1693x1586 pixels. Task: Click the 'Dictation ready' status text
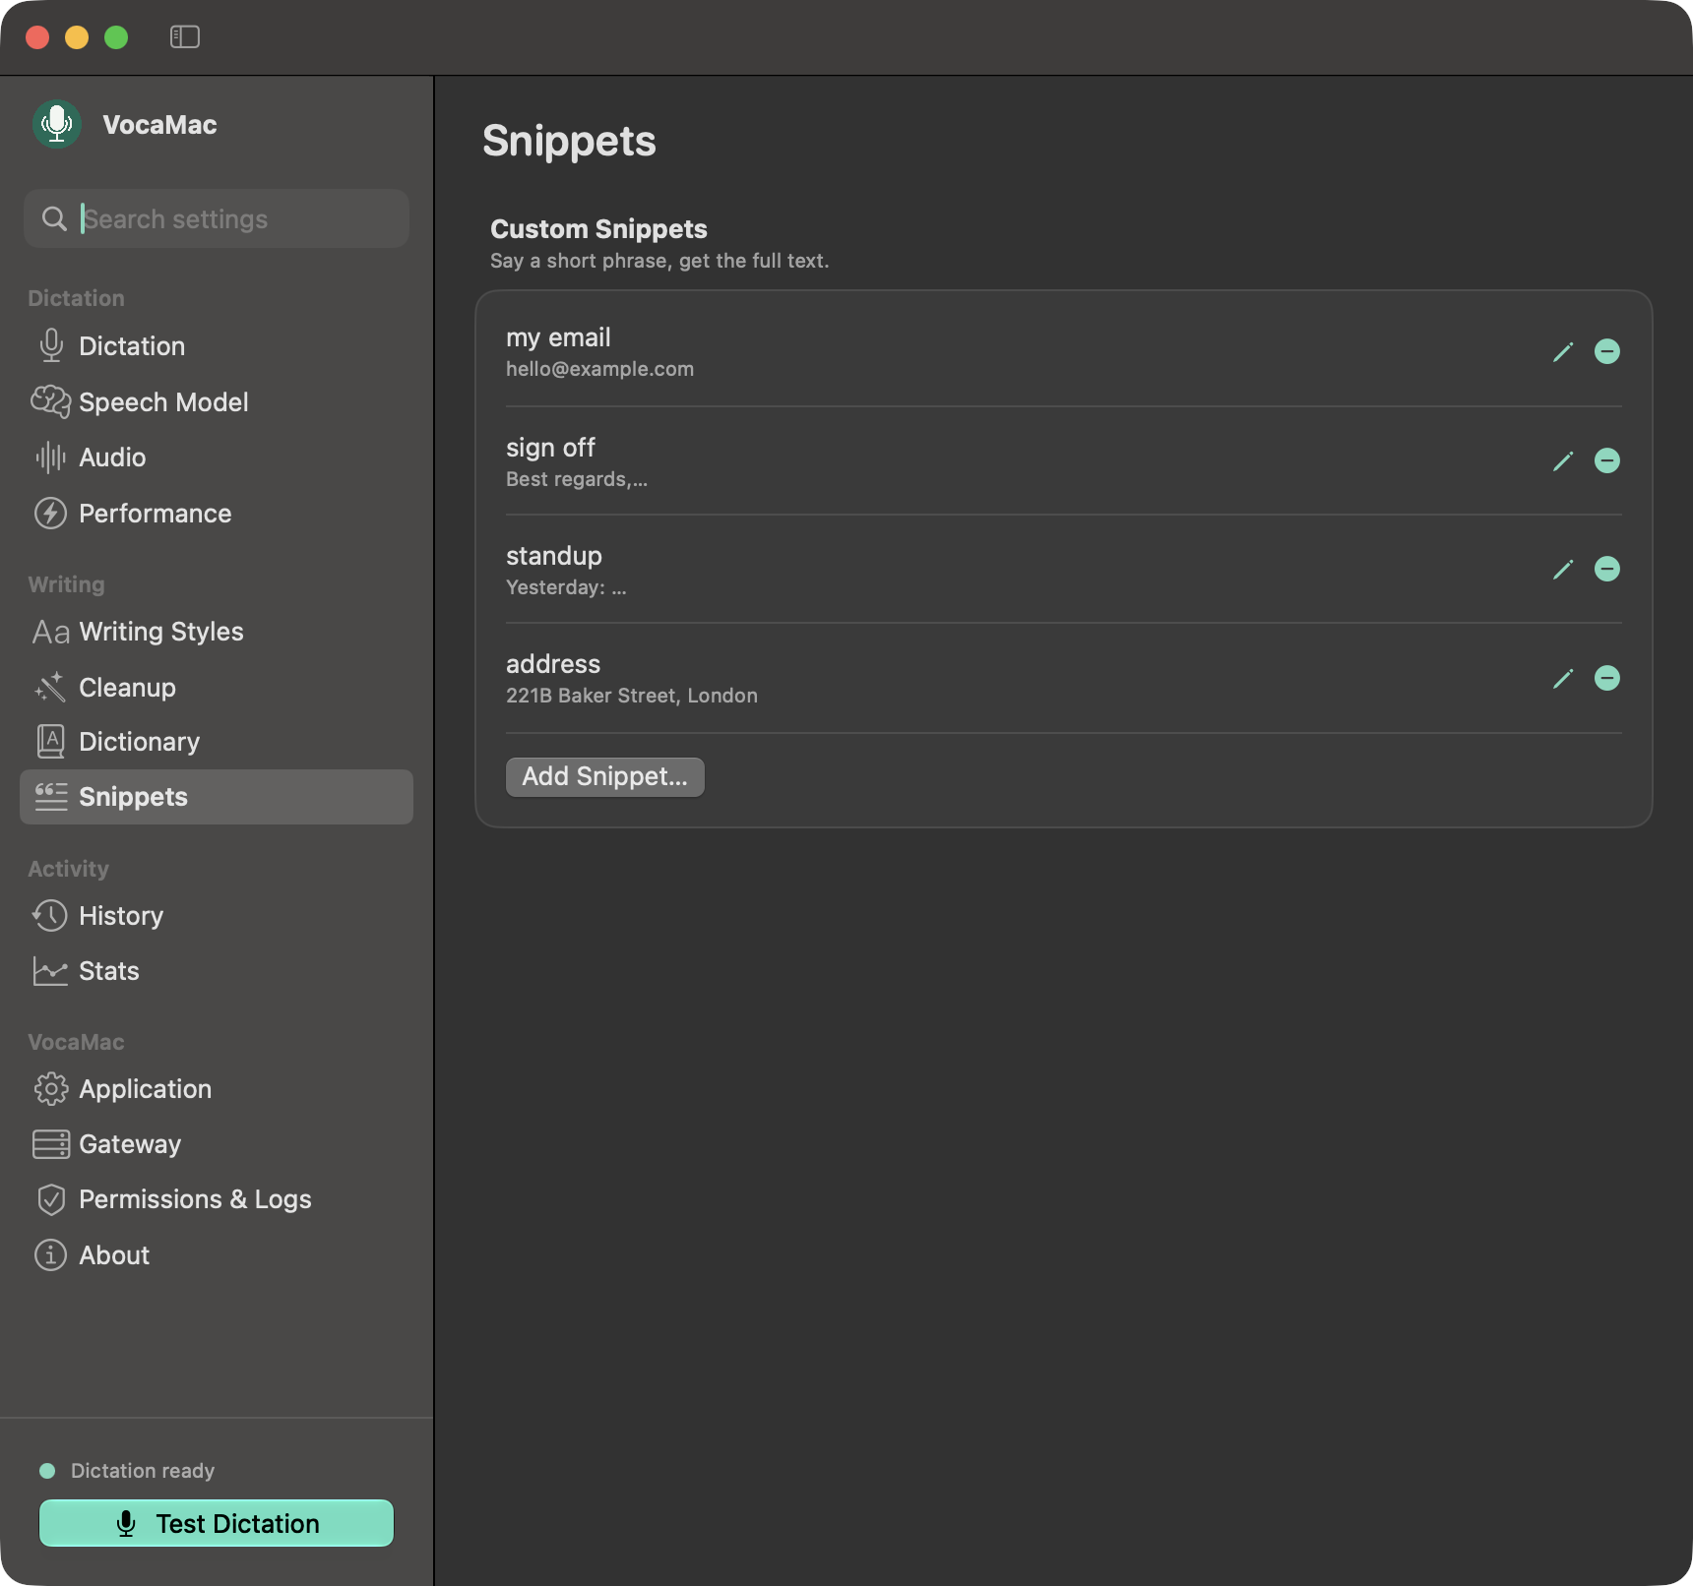[143, 1471]
